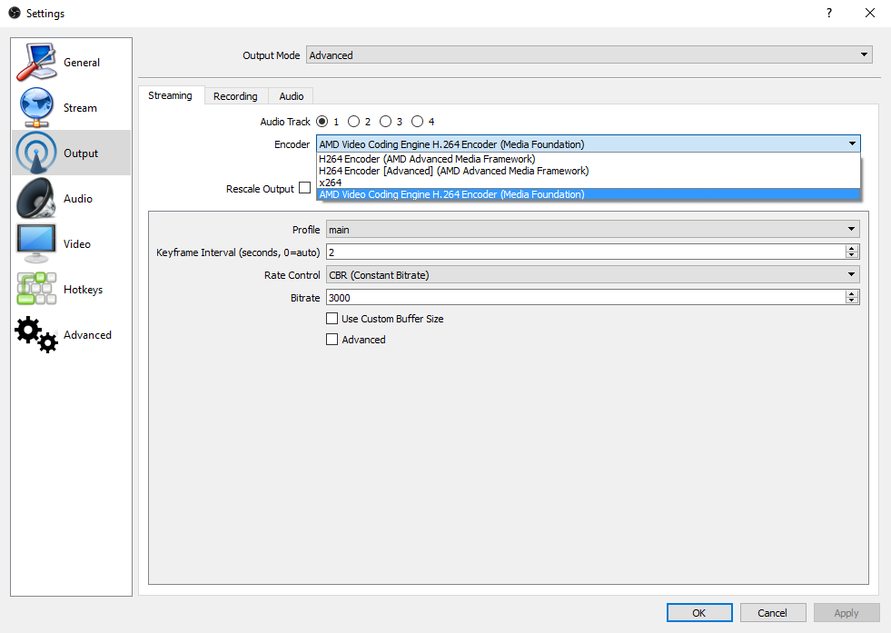Open Hotkeys settings via keyboard keys icon
Viewport: 891px width, 633px height.
(x=36, y=289)
